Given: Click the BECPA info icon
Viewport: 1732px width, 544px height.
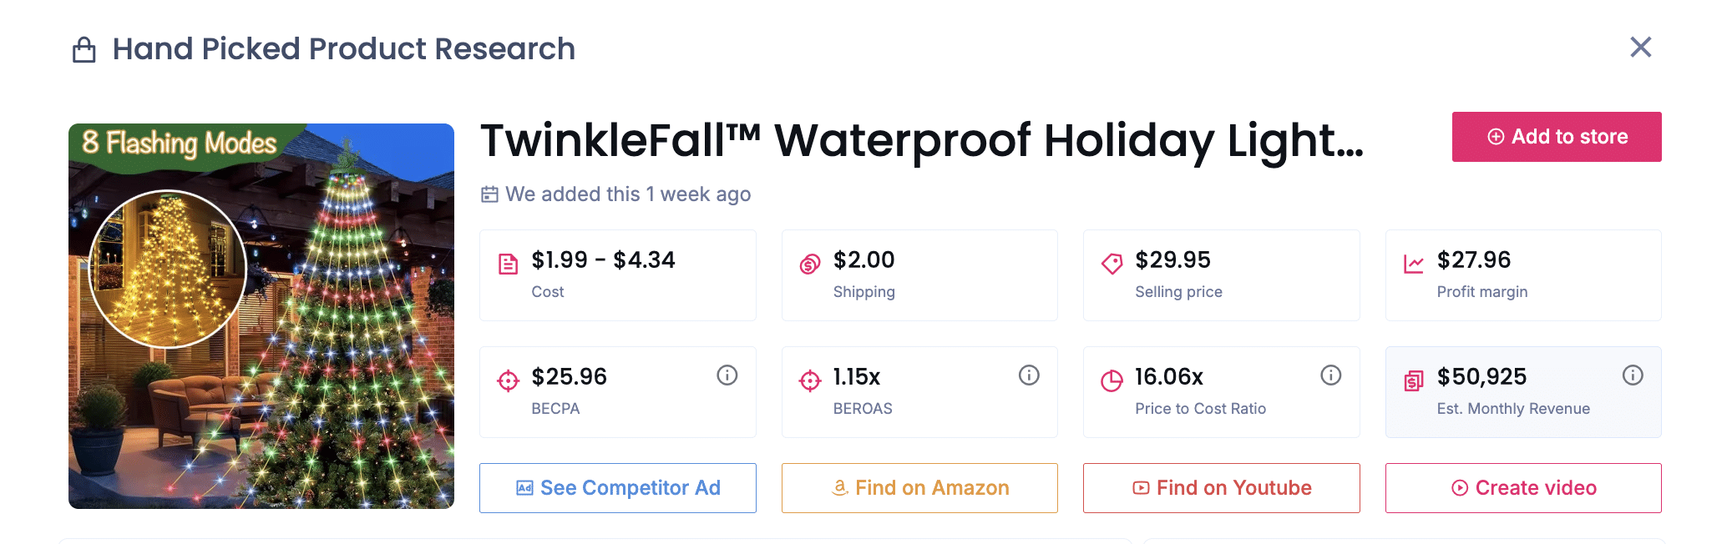Looking at the screenshot, I should [x=727, y=375].
